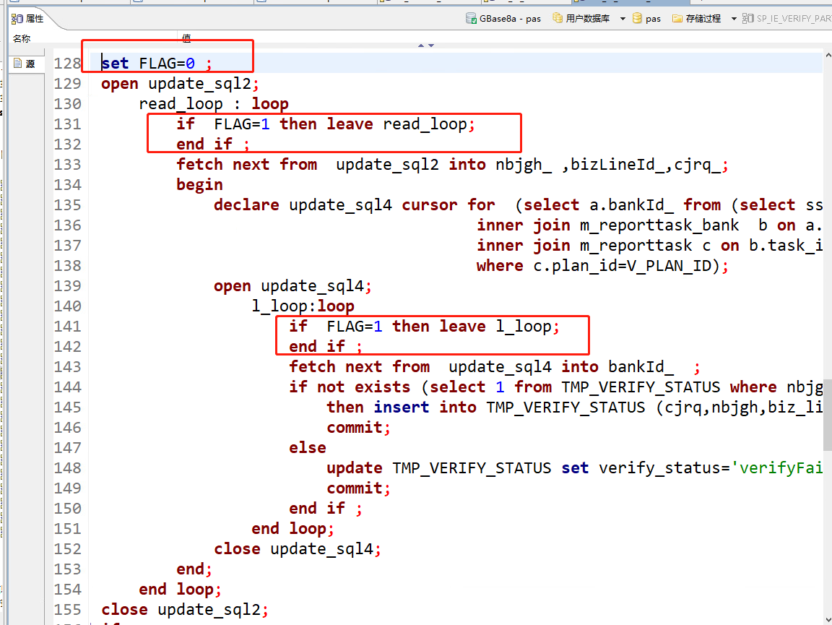
Task: Click the GBase8a - pas breadcrumb item
Action: coord(503,19)
